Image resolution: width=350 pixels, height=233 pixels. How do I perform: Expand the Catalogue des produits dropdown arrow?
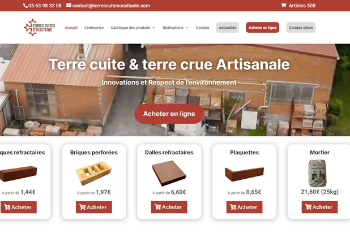click(x=153, y=28)
